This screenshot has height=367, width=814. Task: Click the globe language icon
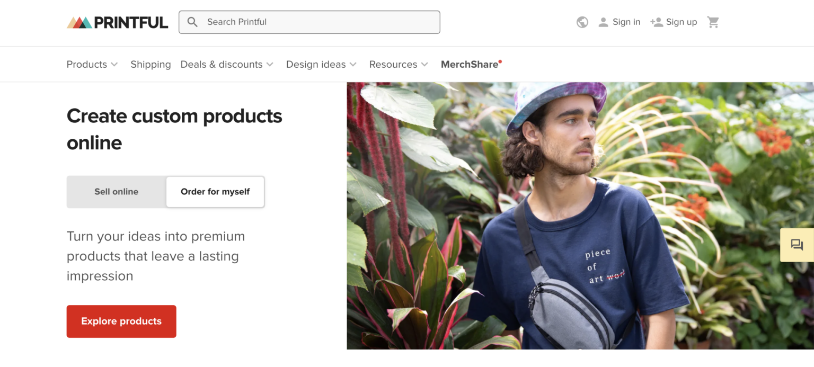(582, 22)
